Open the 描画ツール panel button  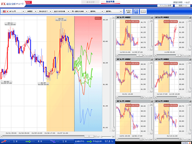click(182, 5)
